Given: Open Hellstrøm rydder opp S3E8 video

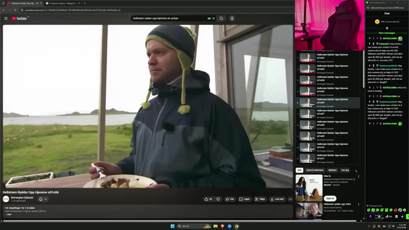Looking at the screenshot, I should 309,210.
